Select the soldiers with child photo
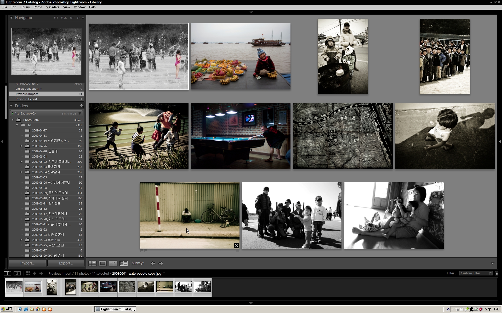The width and height of the screenshot is (502, 313). [x=292, y=215]
